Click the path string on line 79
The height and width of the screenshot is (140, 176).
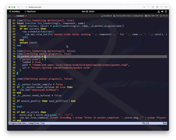click(80, 65)
